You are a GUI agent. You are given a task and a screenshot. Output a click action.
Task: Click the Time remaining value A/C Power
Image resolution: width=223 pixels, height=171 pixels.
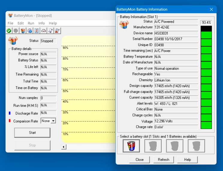pos(176,51)
